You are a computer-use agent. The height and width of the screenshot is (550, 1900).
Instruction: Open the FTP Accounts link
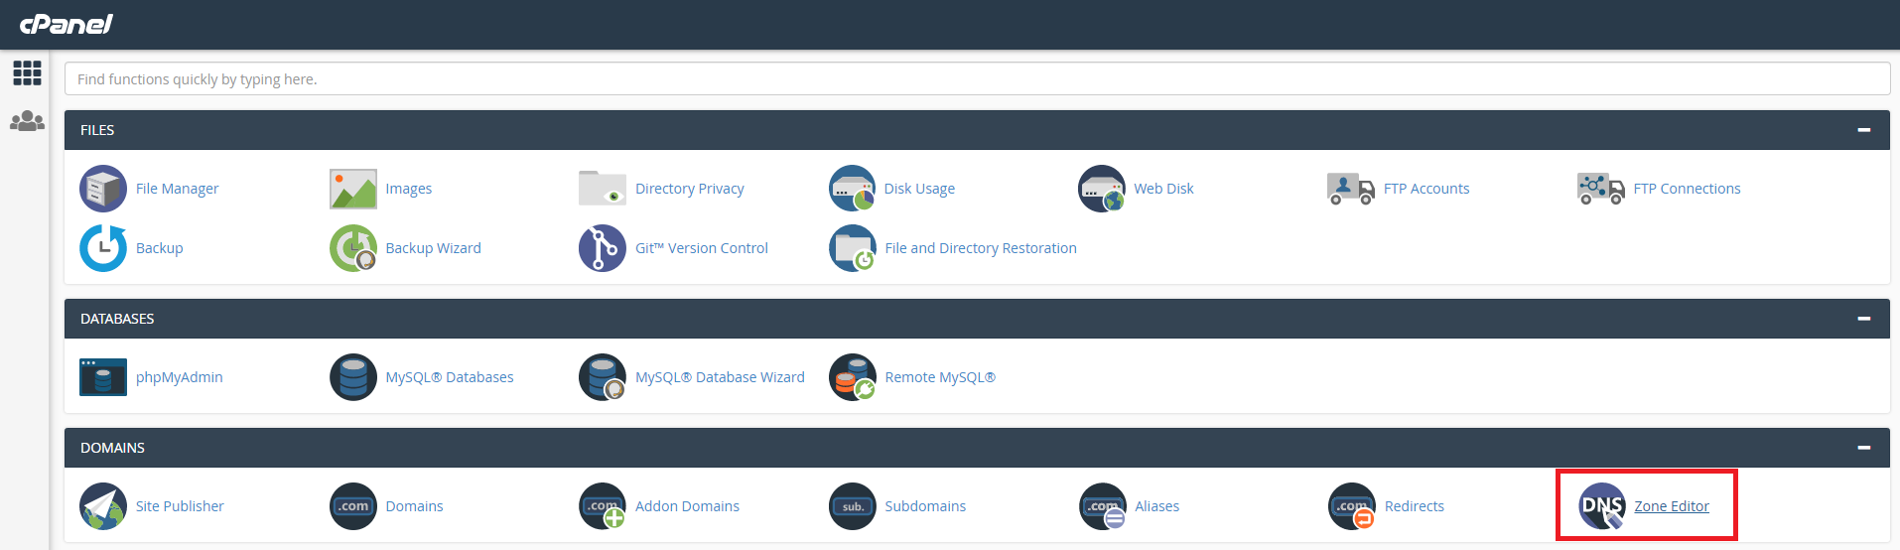pos(1426,189)
